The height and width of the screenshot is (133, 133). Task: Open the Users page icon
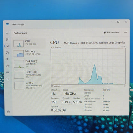[8, 66]
